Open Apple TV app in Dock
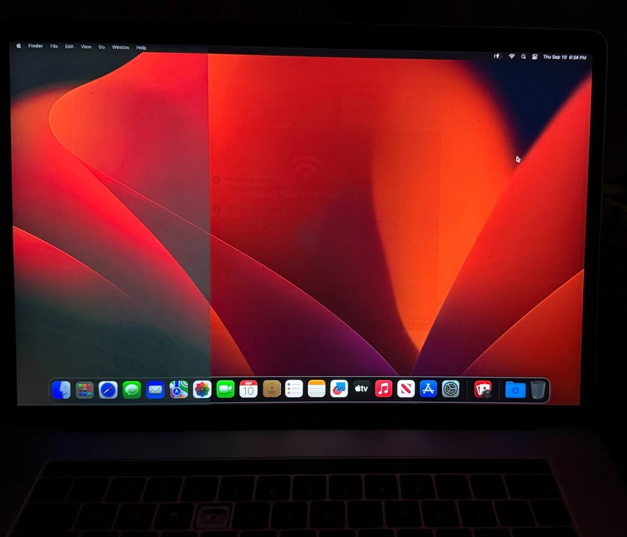627x537 pixels. [x=362, y=389]
